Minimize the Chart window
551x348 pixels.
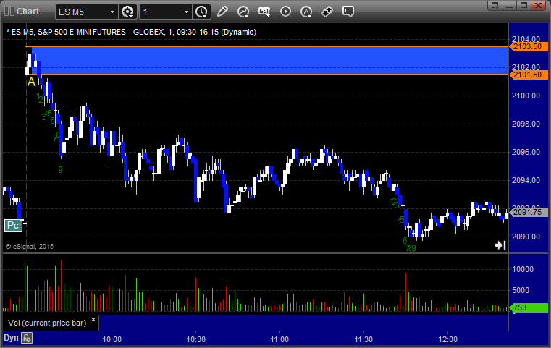pos(509,5)
